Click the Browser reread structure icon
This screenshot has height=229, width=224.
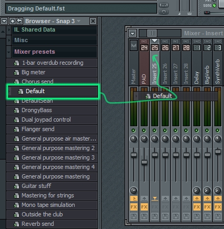coord(19,21)
